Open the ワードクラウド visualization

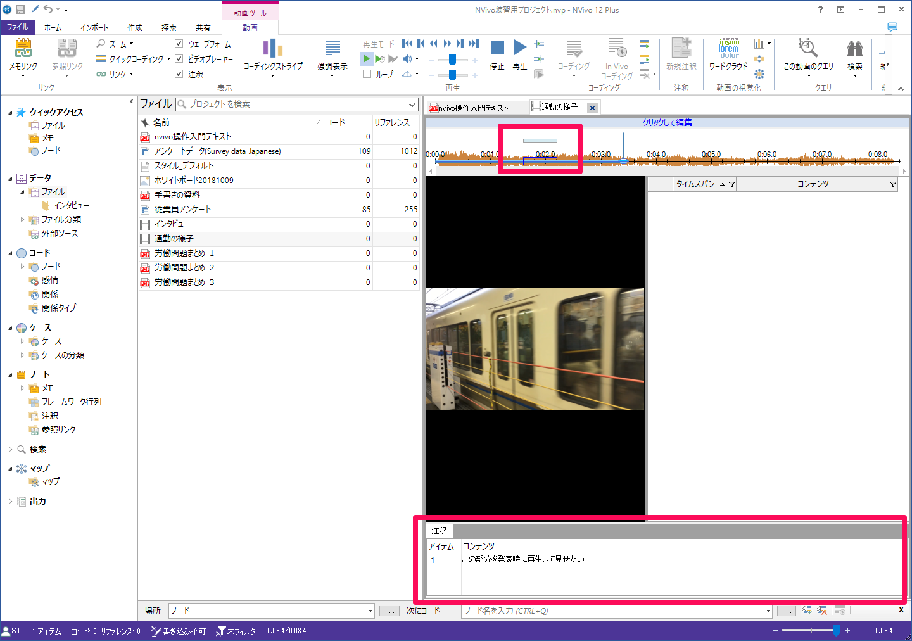728,49
